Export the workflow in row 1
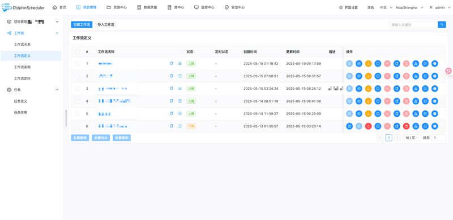The width and height of the screenshot is (453, 220). click(x=425, y=63)
